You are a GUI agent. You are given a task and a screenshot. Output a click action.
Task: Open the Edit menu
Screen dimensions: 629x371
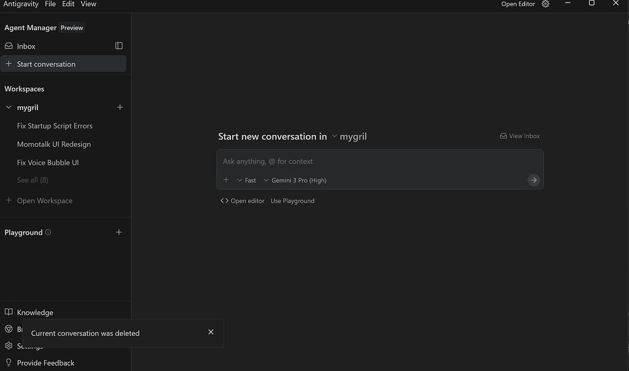[68, 4]
